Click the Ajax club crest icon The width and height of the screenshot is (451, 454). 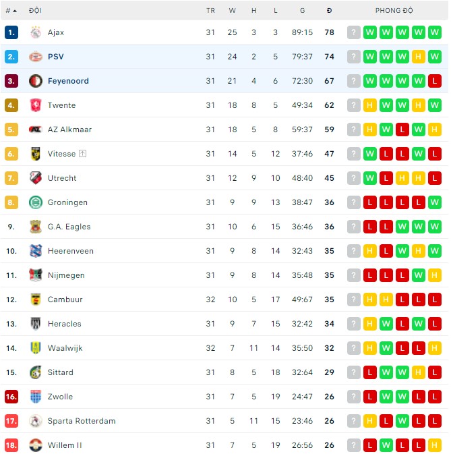point(36,32)
